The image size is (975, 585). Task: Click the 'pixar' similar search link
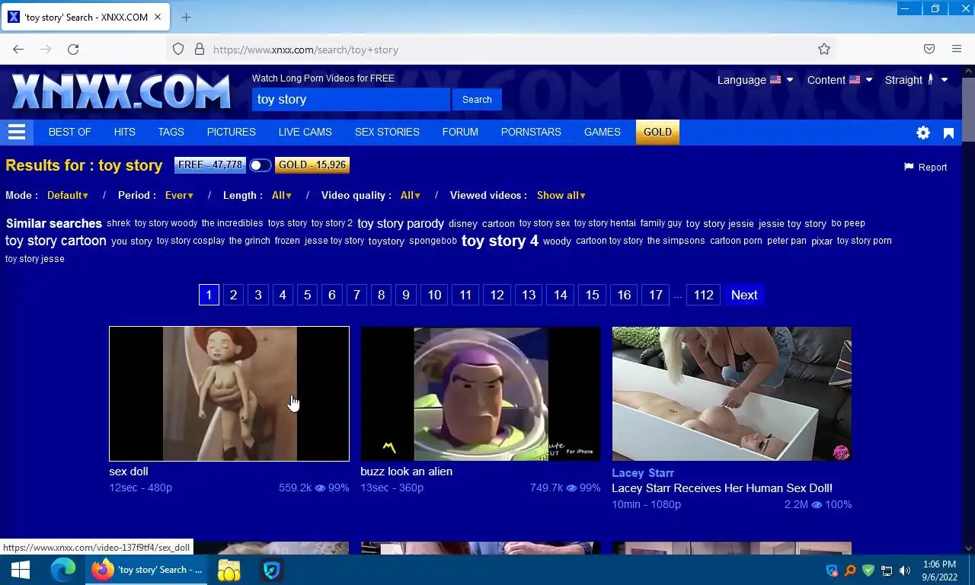tap(822, 241)
